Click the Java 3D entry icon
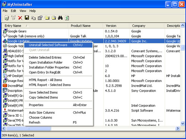 pos(5,115)
